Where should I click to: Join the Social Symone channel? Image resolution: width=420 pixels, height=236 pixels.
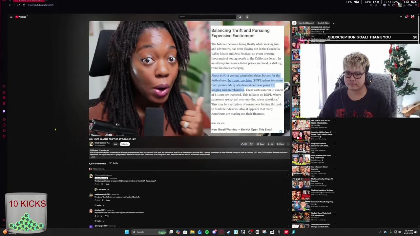pyautogui.click(x=115, y=144)
